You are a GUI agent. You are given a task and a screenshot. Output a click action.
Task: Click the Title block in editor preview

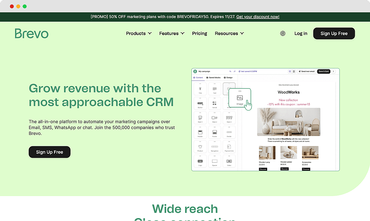pos(200,89)
